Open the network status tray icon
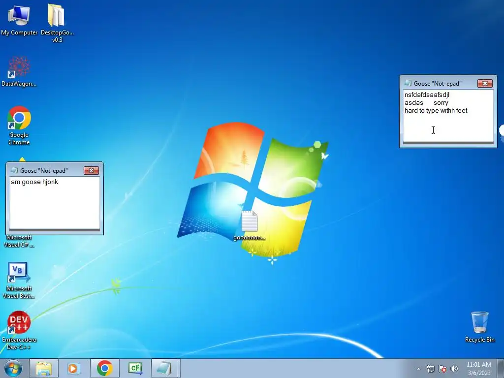Viewport: 504px width, 378px height. click(x=430, y=369)
